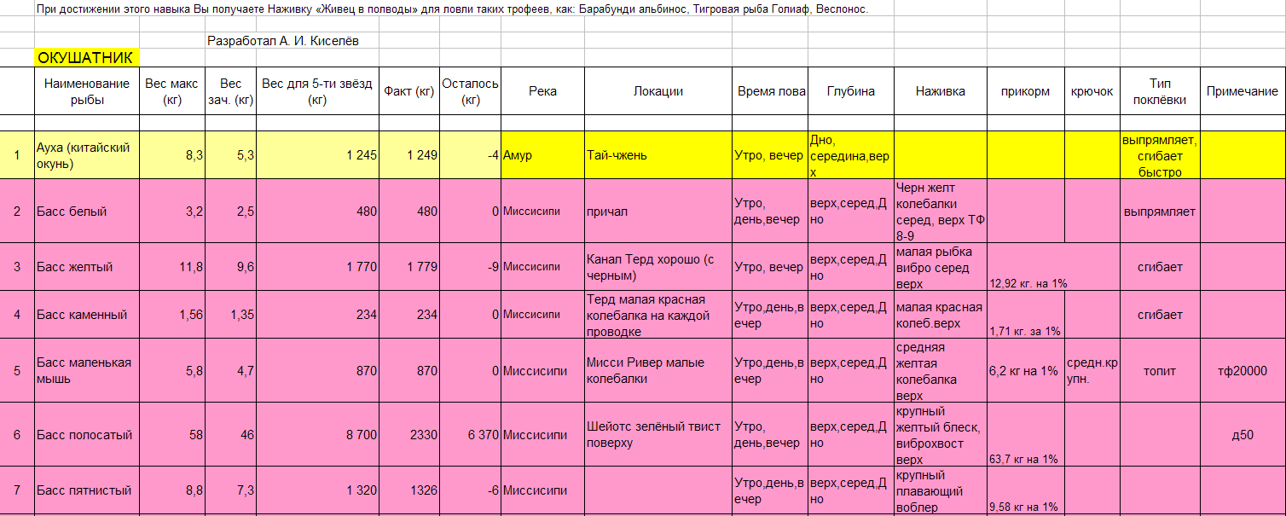This screenshot has height=516, width=1286.
Task: Select the Наименование рыбы column header
Action: [x=86, y=91]
